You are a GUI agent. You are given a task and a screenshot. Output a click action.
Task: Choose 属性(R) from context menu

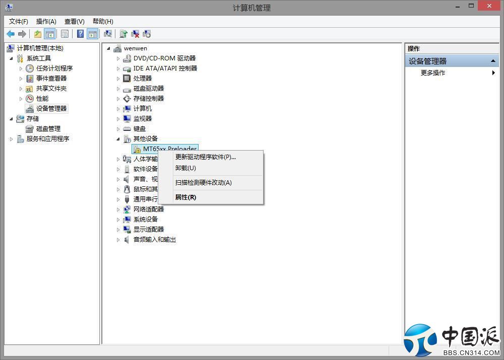pyautogui.click(x=211, y=197)
